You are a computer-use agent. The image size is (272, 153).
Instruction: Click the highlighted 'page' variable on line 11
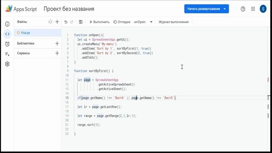[87, 80]
